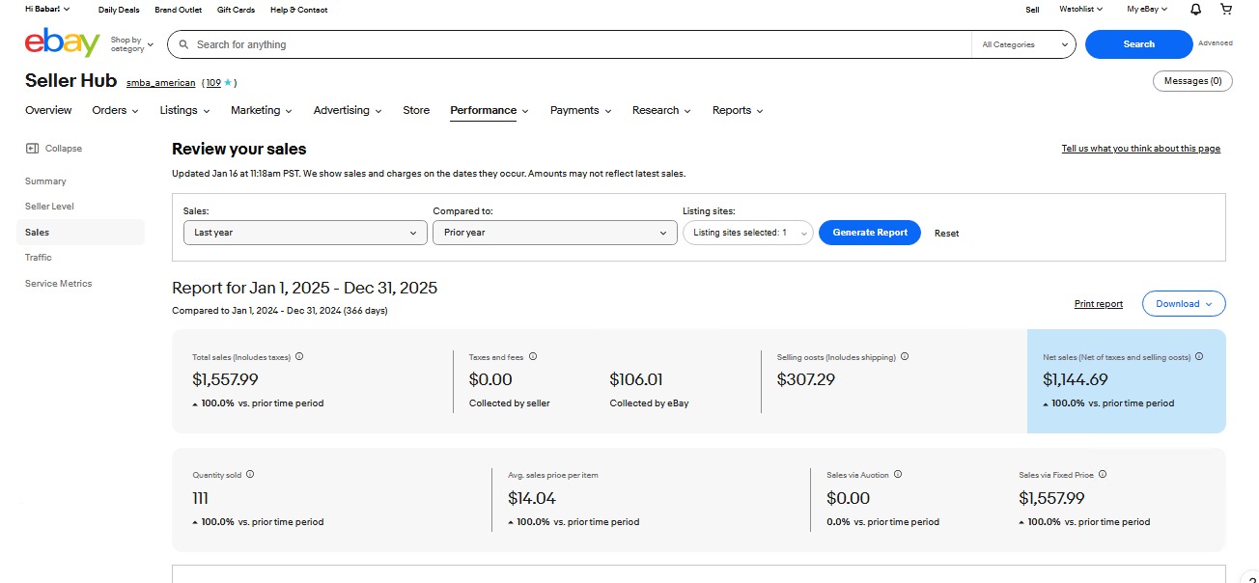The width and height of the screenshot is (1259, 583).
Task: Click the Generate Report button
Action: coord(869,233)
